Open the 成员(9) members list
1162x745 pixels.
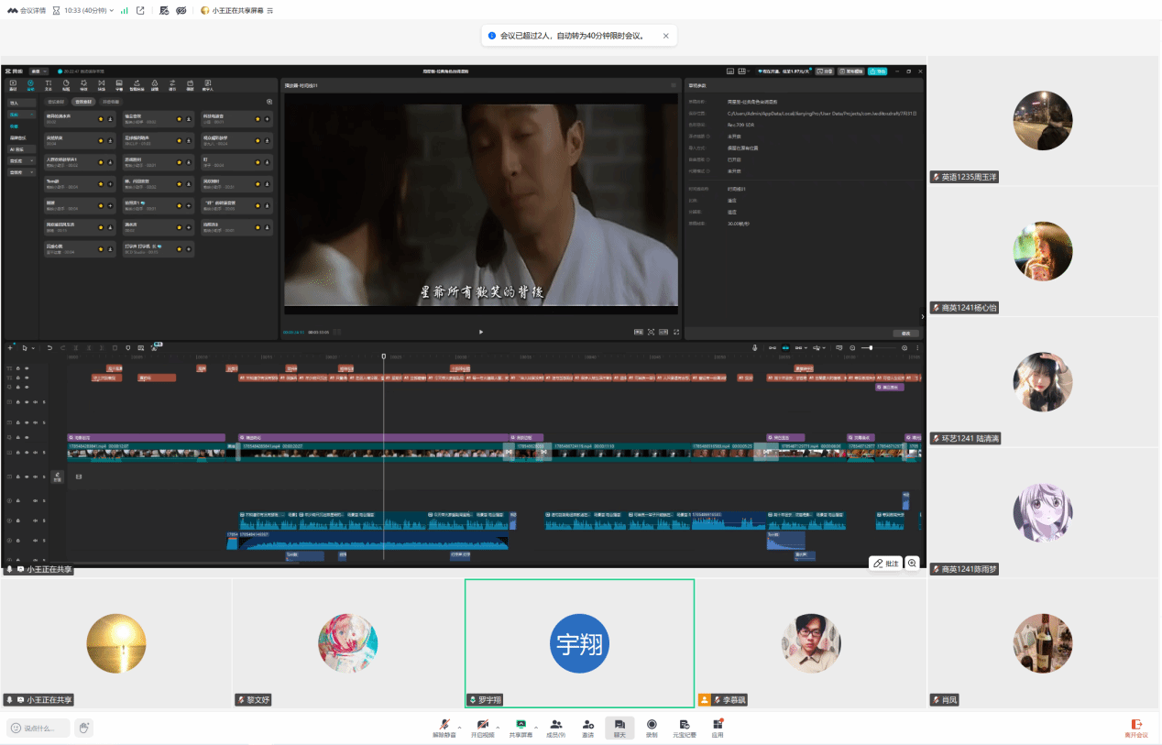point(556,728)
